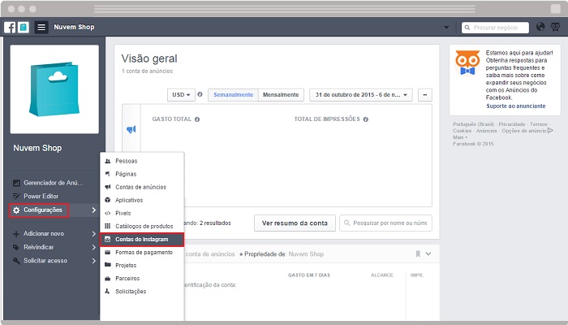Click the Procurar negócio search field
This screenshot has height=325, width=568.
pyautogui.click(x=495, y=28)
